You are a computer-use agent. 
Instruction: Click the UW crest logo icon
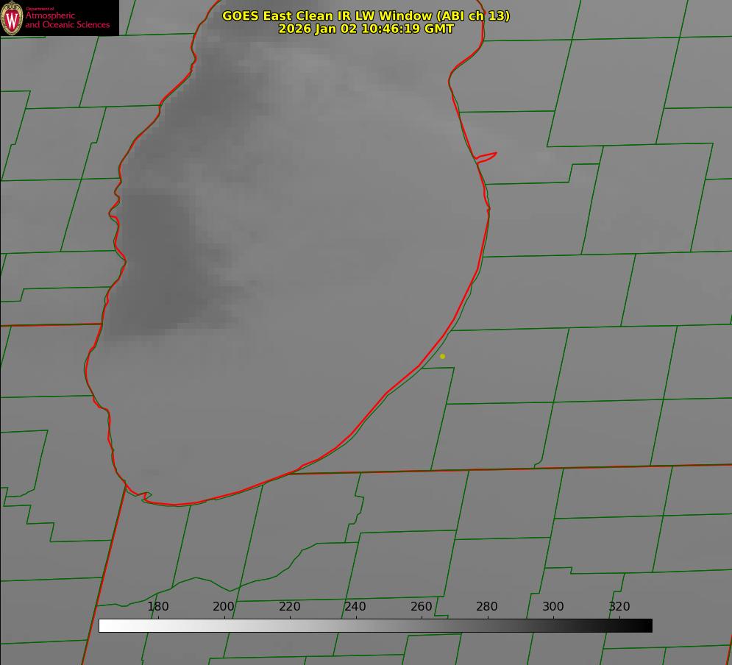pyautogui.click(x=12, y=18)
